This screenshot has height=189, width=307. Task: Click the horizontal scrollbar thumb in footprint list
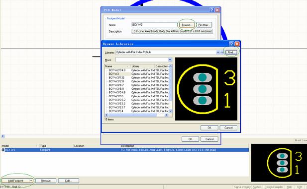(x=132, y=115)
